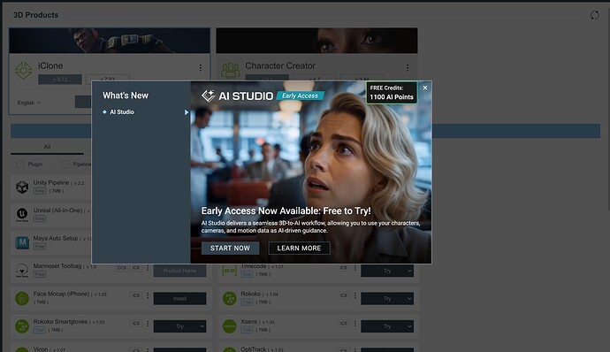610x352 pixels.
Task: Click the Unreal (All-in-One) icon
Action: point(22,214)
